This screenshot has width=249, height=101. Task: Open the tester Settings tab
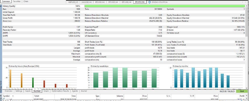[19, 91]
